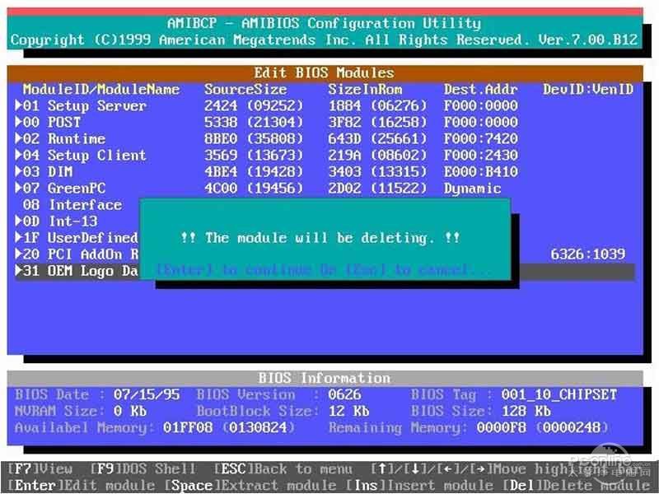Select the 01 Setup Server module row
The image size is (659, 494).
tap(325, 106)
